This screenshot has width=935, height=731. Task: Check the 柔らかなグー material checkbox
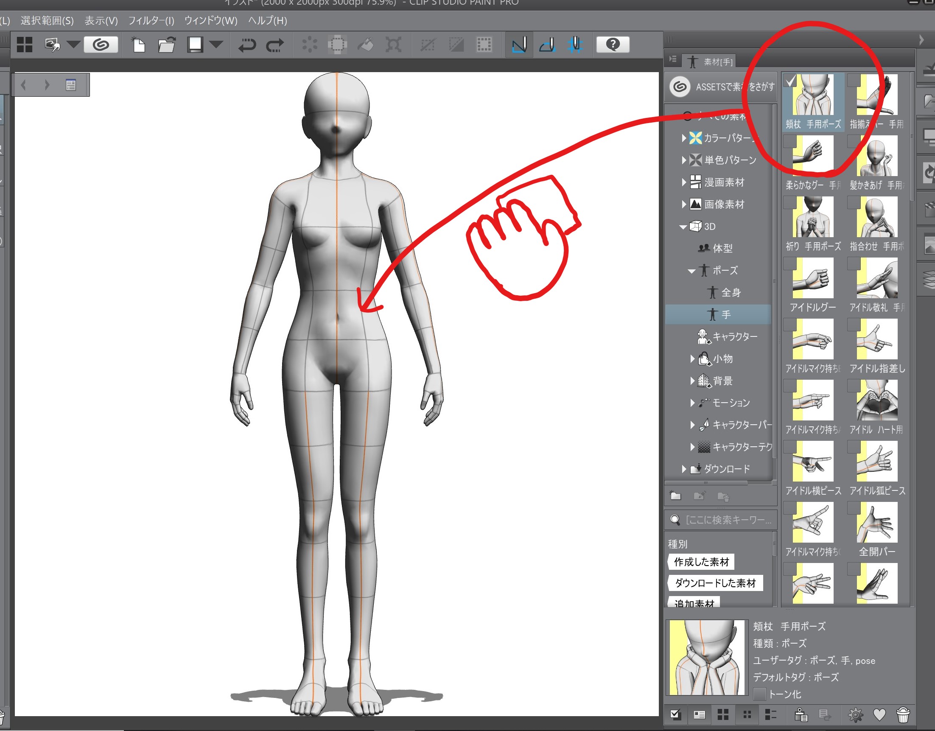point(789,141)
